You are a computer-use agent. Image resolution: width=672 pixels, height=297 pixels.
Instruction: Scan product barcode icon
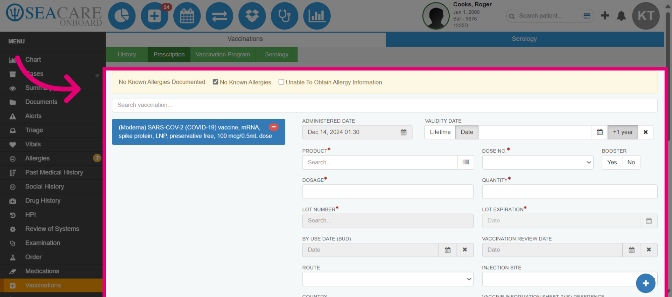pyautogui.click(x=465, y=162)
